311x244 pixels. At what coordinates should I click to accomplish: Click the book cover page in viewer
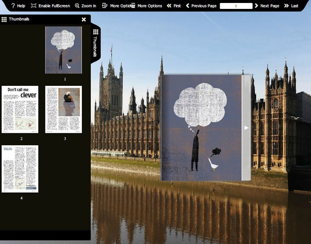pyautogui.click(x=201, y=128)
